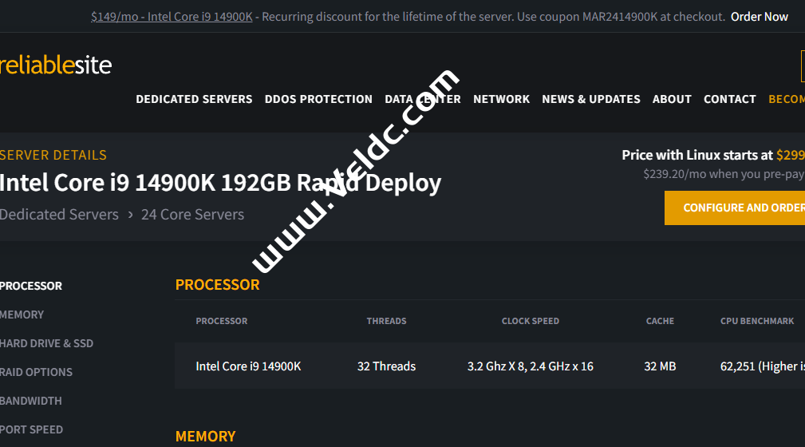
Task: Open the Network menu item
Action: (x=501, y=99)
